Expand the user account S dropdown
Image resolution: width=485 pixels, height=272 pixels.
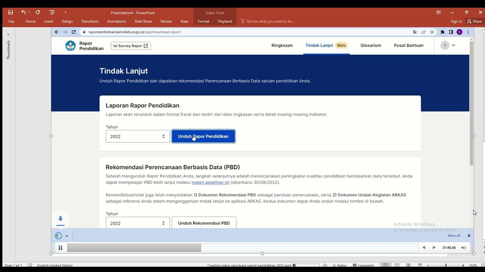[448, 45]
